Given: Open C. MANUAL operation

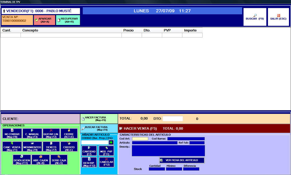Looking at the screenshot, I should pos(32,134).
